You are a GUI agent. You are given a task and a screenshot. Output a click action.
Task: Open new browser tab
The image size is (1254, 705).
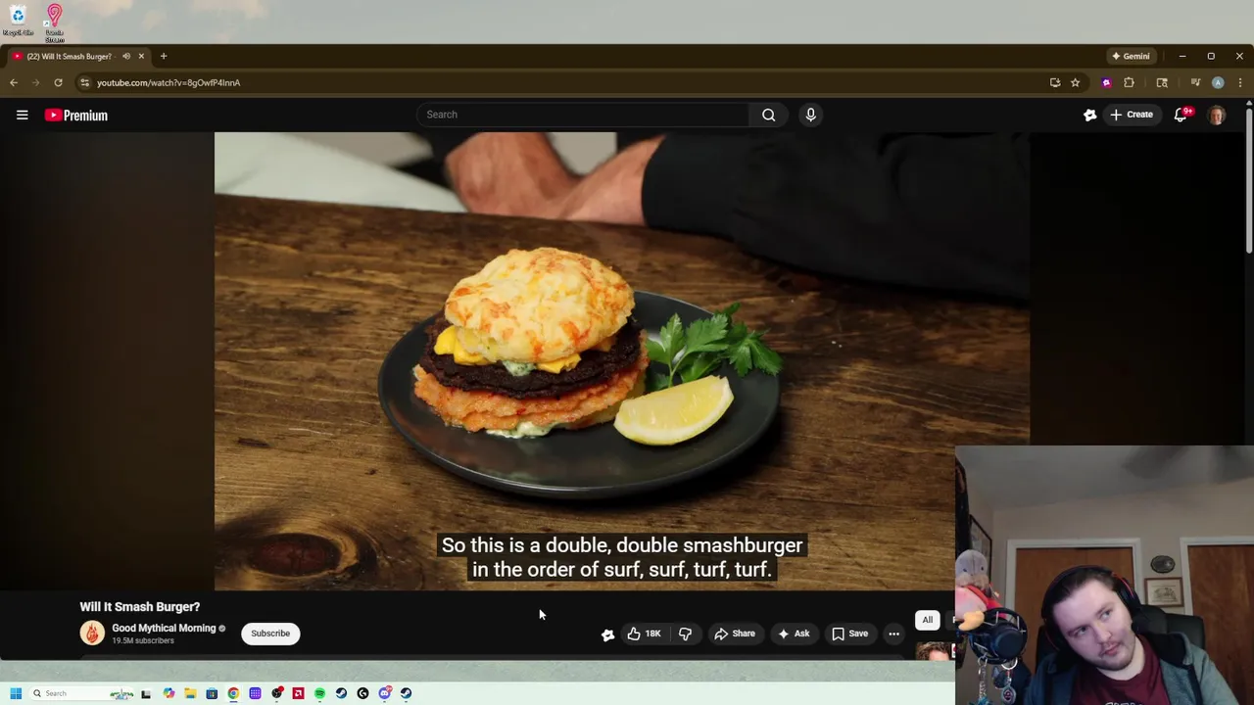pos(164,56)
